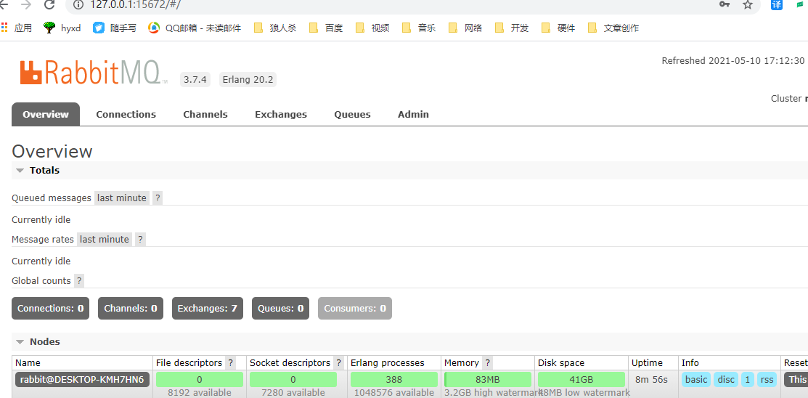
Task: Click the browser reload icon
Action: point(49,5)
